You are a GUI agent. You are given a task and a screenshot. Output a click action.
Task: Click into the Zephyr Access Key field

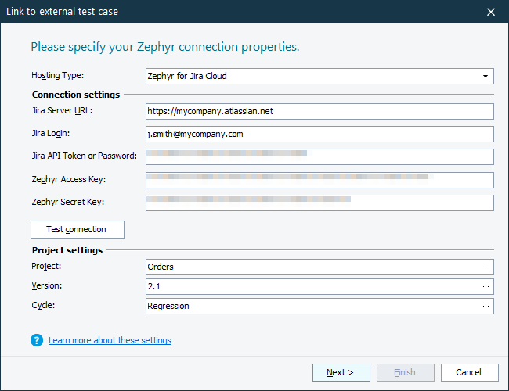pos(319,180)
